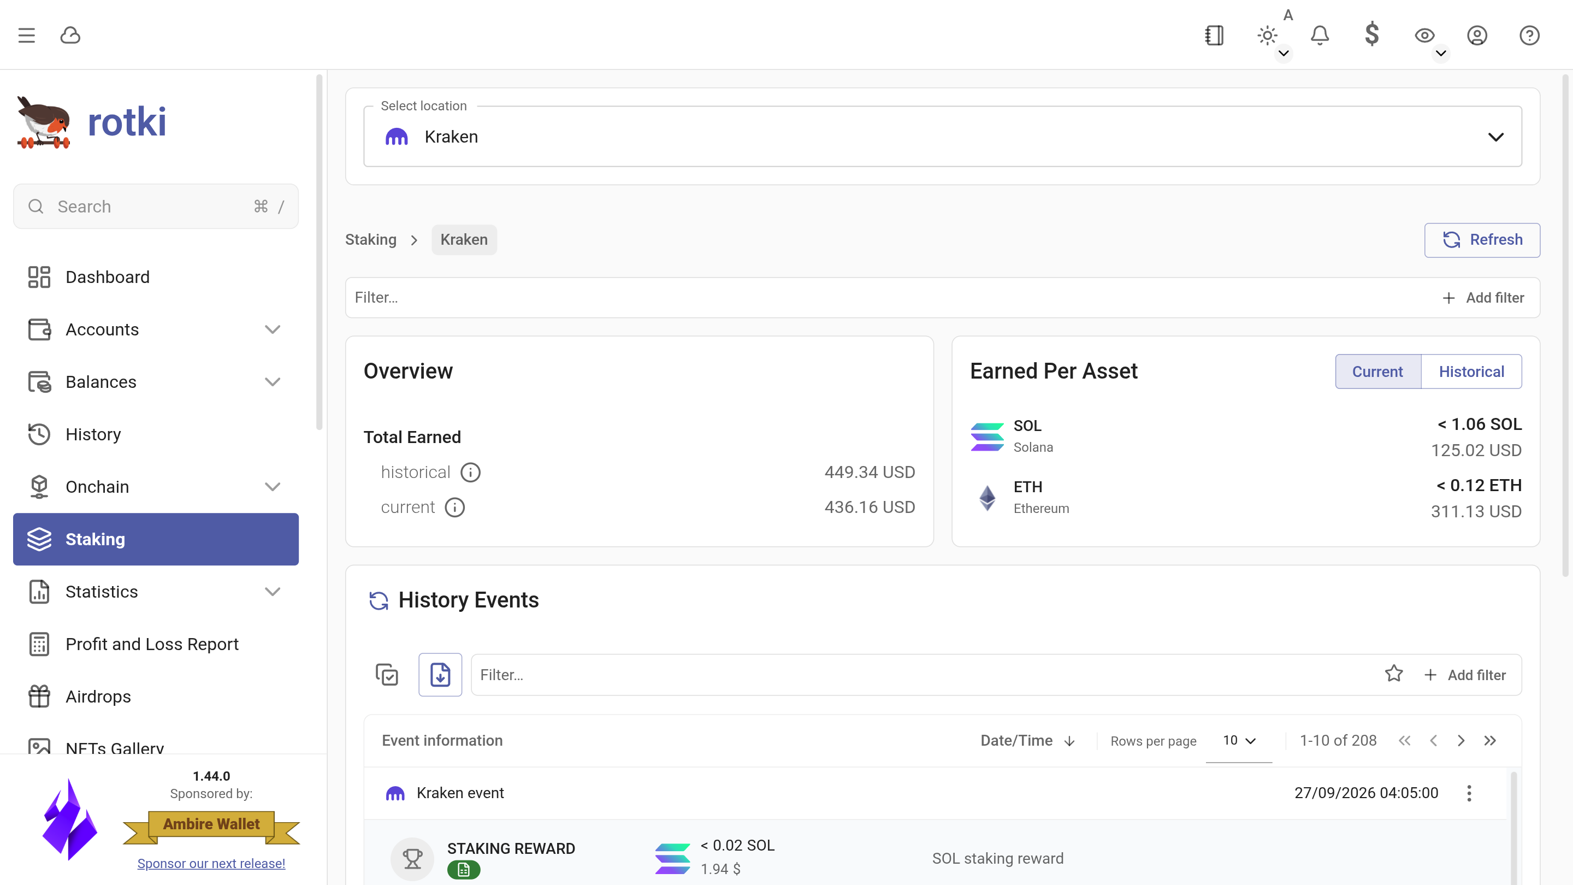Open the help question mark icon
The image size is (1573, 885).
1530,36
